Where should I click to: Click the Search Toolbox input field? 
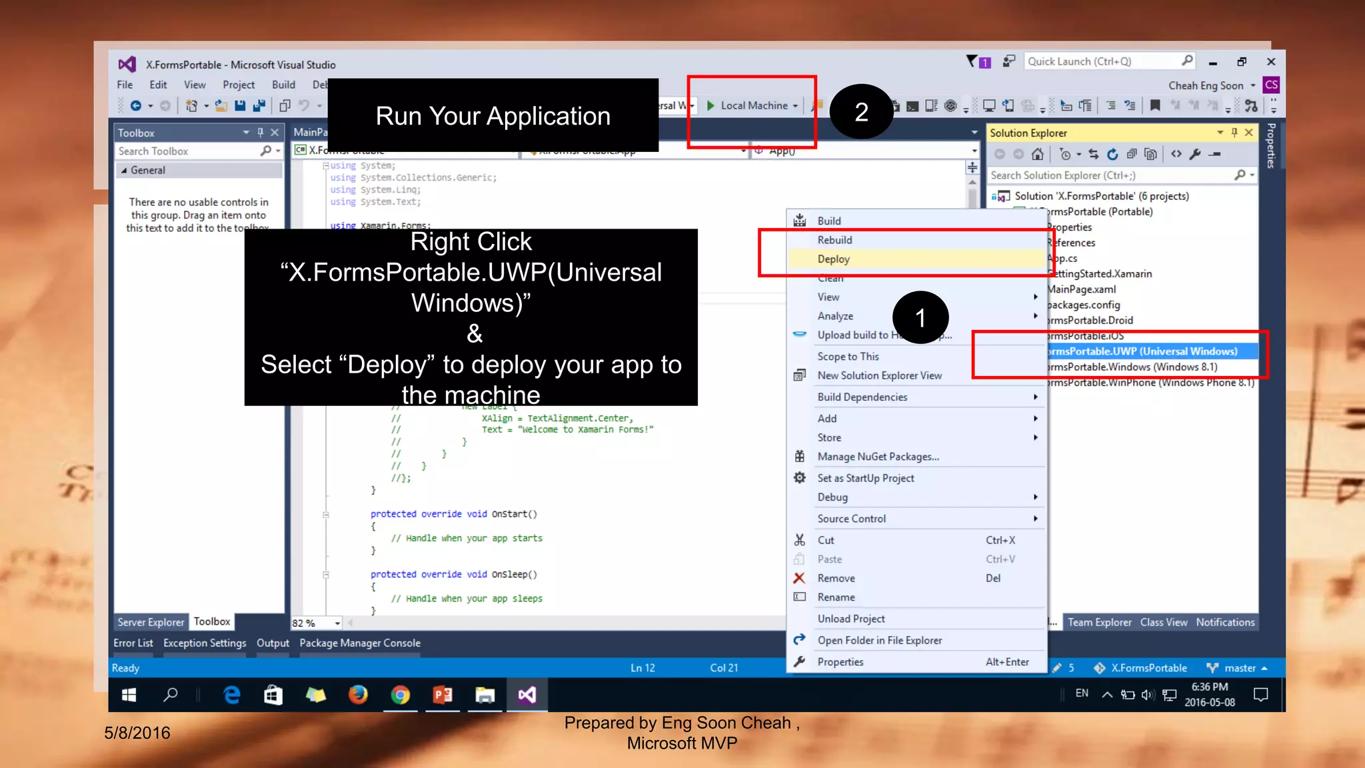[199, 151]
